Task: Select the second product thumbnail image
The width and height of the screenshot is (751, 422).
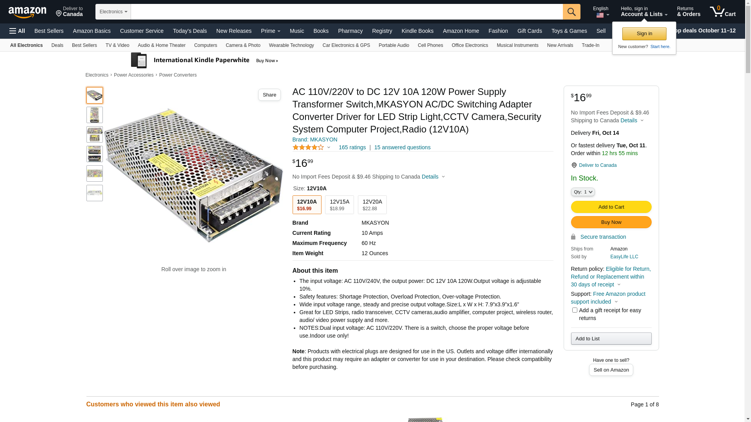Action: point(95,115)
